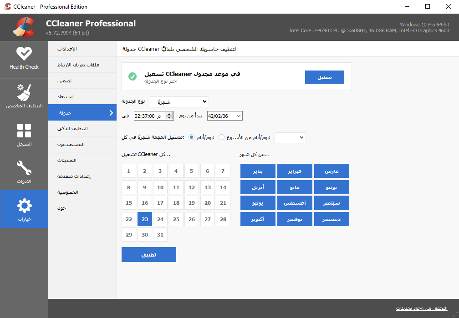The height and width of the screenshot is (318, 459).
Task: Toggle day 4 in the calendar grid
Action: 176,171
